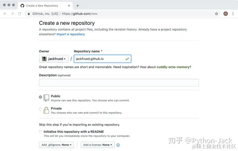
Task: Check Initialize this repository with a README
Action: click(x=40, y=132)
